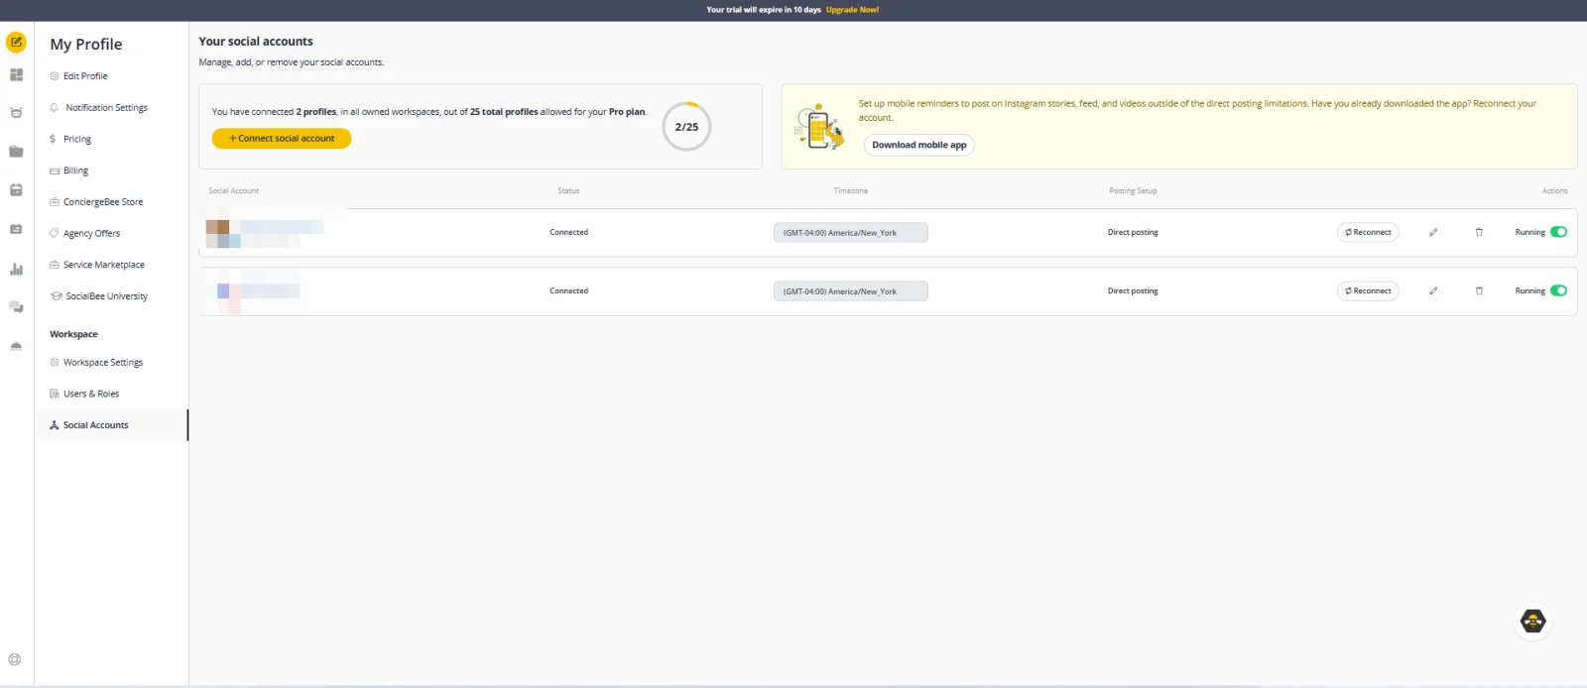Click the second account's profile avatar

[223, 291]
